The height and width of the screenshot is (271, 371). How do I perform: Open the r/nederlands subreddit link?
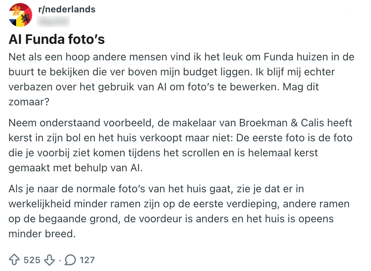[x=67, y=9]
